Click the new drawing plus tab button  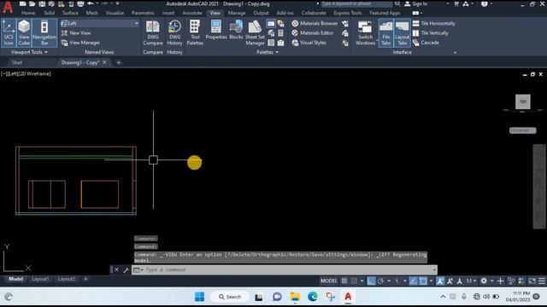pyautogui.click(x=119, y=62)
